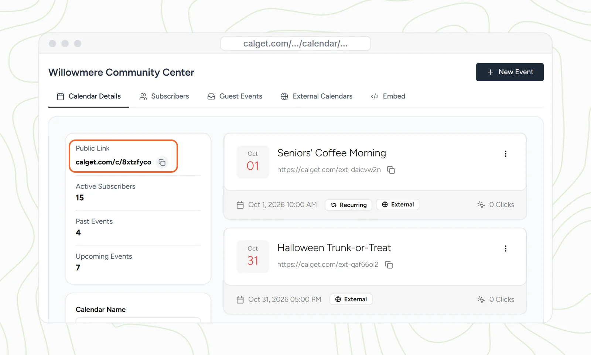Click the calendar icon beside Oct 31, 2026

point(240,300)
